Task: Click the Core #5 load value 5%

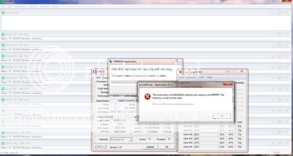Action: point(239,147)
